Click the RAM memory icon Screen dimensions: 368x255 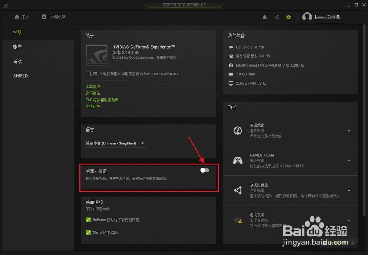pyautogui.click(x=231, y=74)
